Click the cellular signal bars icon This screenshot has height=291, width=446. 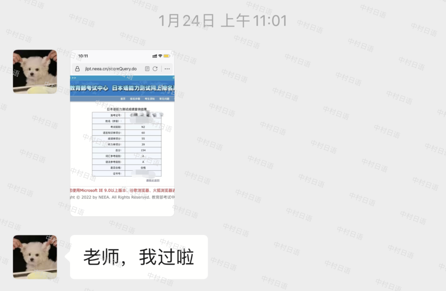click(x=154, y=55)
